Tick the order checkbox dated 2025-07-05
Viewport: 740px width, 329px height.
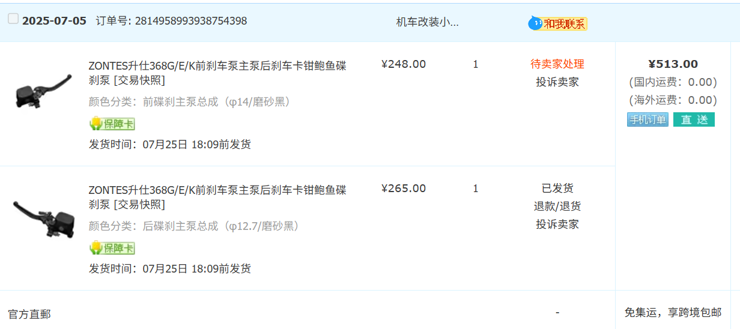(13, 19)
